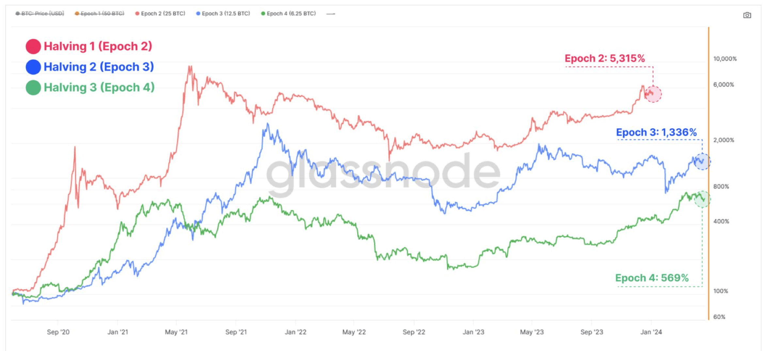This screenshot has height=351, width=764.
Task: Click the Epoch 4: 569% annotation
Action: point(652,278)
